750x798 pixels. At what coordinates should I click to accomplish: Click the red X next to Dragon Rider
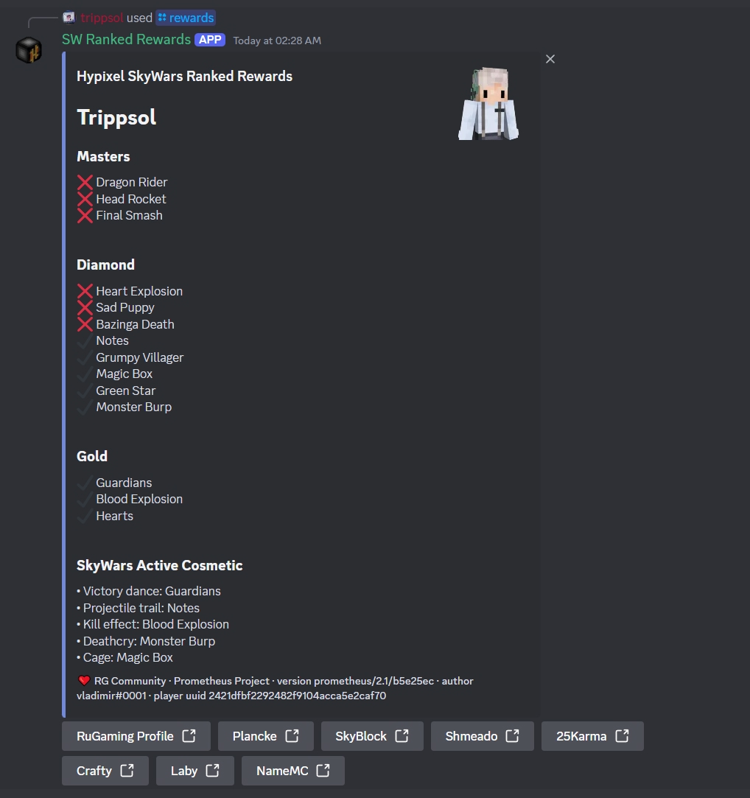click(x=85, y=182)
